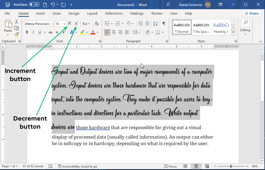The height and width of the screenshot is (170, 265).
Task: Click the Format Painter icon
Action: tap(16, 34)
